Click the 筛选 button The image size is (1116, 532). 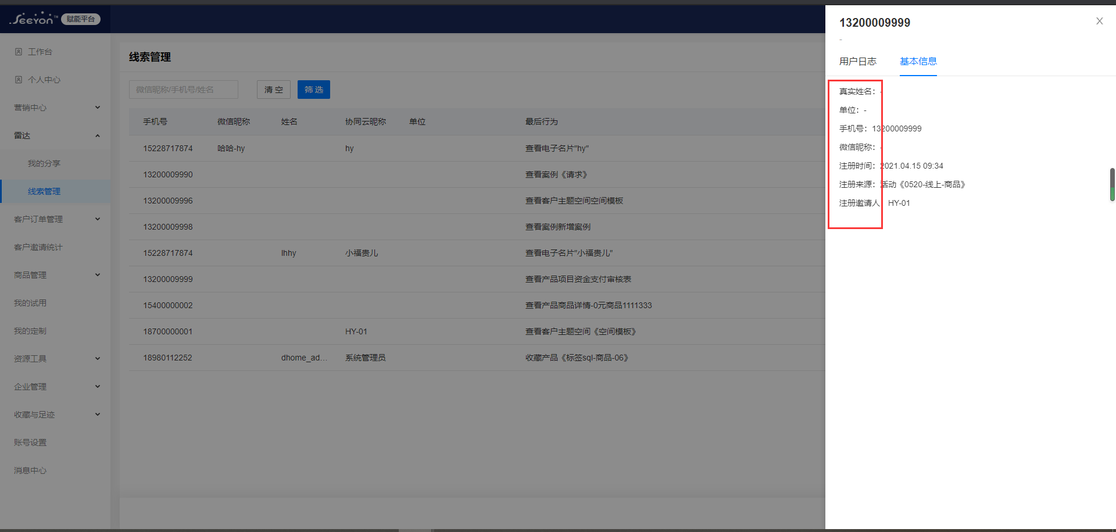click(x=314, y=90)
